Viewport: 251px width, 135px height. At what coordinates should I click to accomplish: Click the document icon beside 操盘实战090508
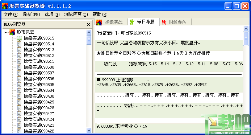coord(19,67)
